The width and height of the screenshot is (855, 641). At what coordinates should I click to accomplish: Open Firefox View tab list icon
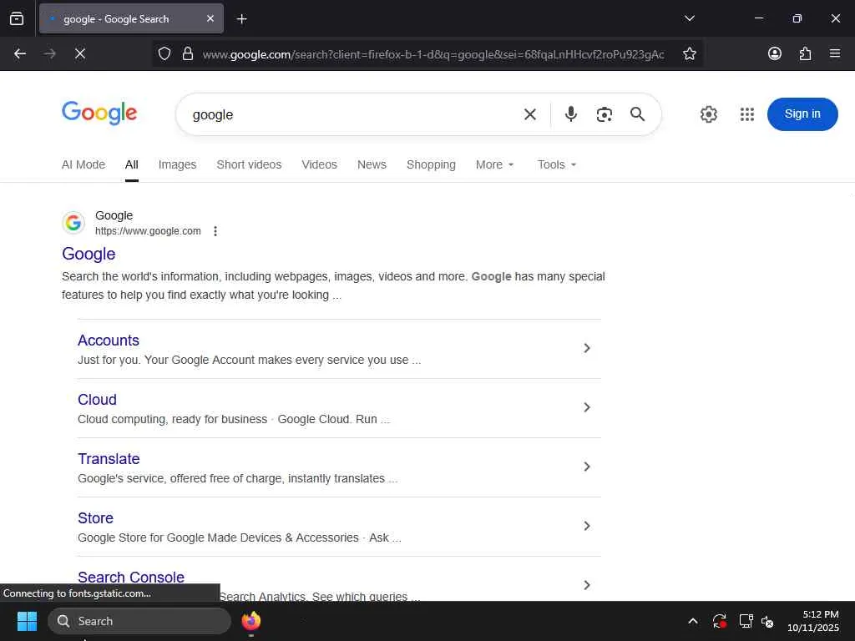click(17, 19)
